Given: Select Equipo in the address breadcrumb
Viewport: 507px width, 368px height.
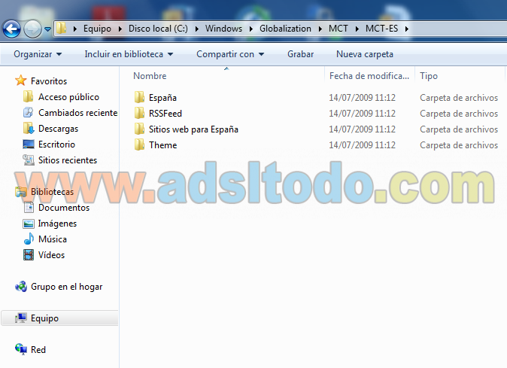Looking at the screenshot, I should pos(97,29).
